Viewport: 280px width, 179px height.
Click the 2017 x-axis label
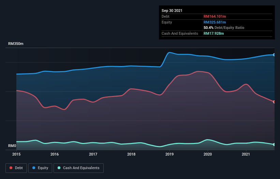click(x=93, y=154)
